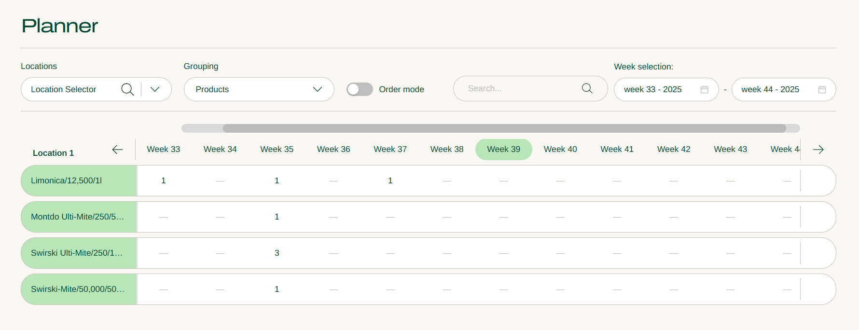This screenshot has width=859, height=330.
Task: Click empty dash cell Swirski-Mite Week 43
Action: point(731,289)
